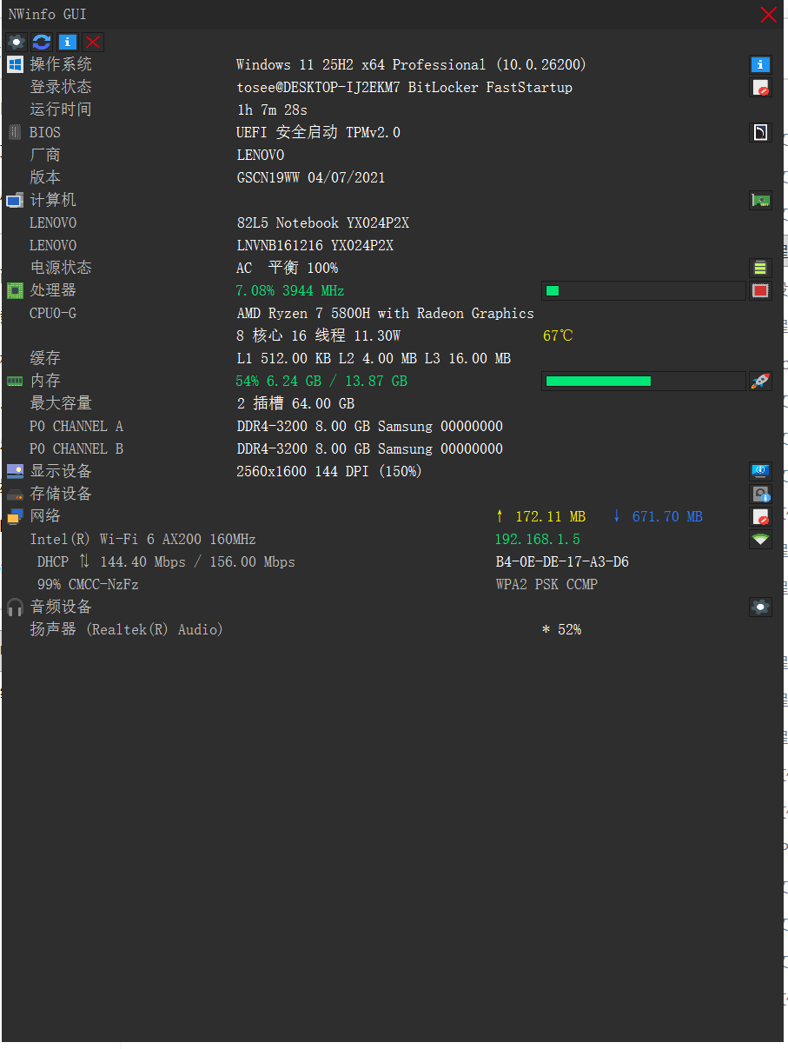Open details via the info icon on the Windows 11 row
This screenshot has height=1049, width=788.
(760, 64)
